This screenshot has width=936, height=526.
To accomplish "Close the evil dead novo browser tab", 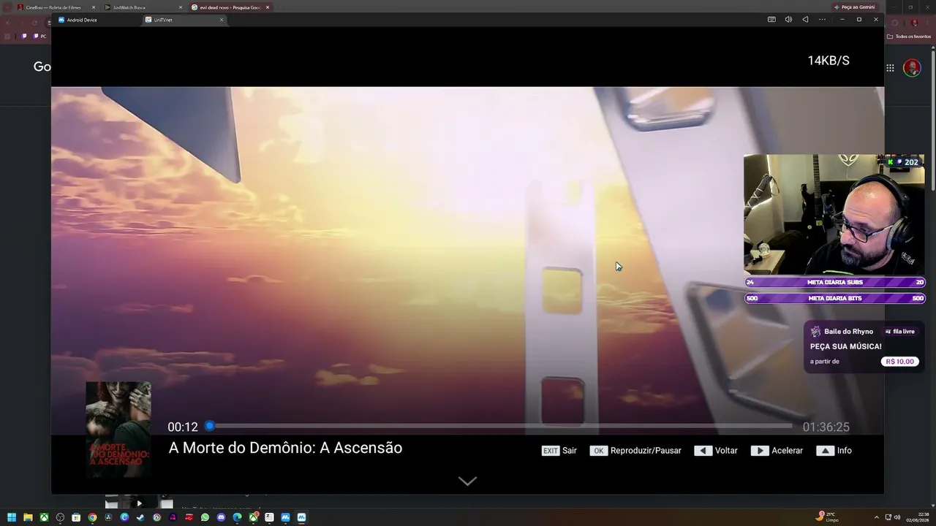I will pos(268,7).
